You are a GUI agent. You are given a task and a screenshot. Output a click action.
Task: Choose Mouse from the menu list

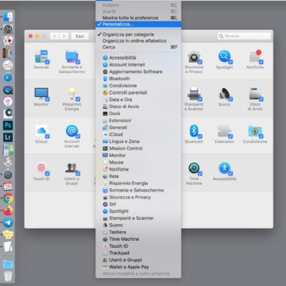point(138,162)
